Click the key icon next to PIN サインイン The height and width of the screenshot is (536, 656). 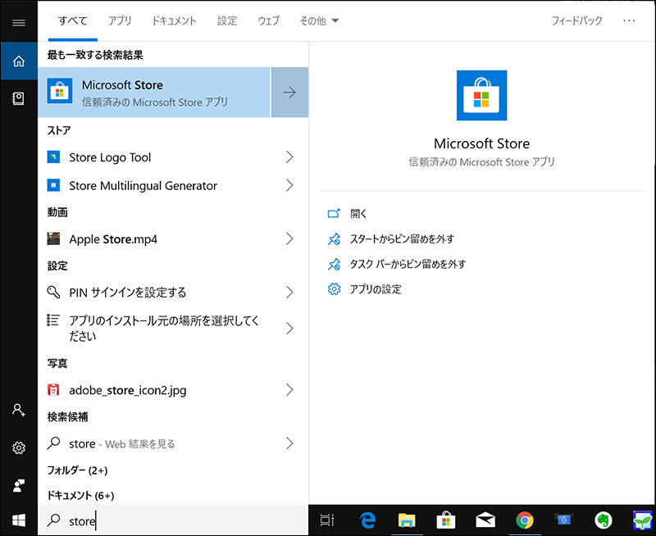tap(53, 292)
